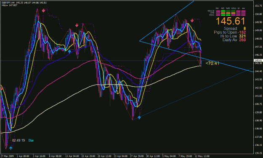Click the 149.00 price axis label
Image resolution: width=263 pixels, height=158 pixels.
pos(259,30)
